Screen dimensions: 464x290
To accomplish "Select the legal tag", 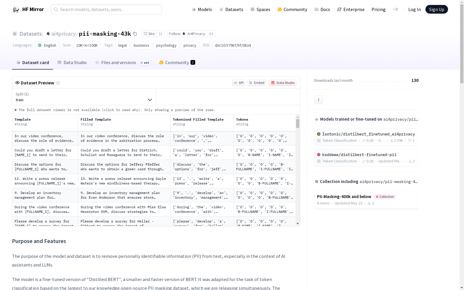I will coord(122,45).
